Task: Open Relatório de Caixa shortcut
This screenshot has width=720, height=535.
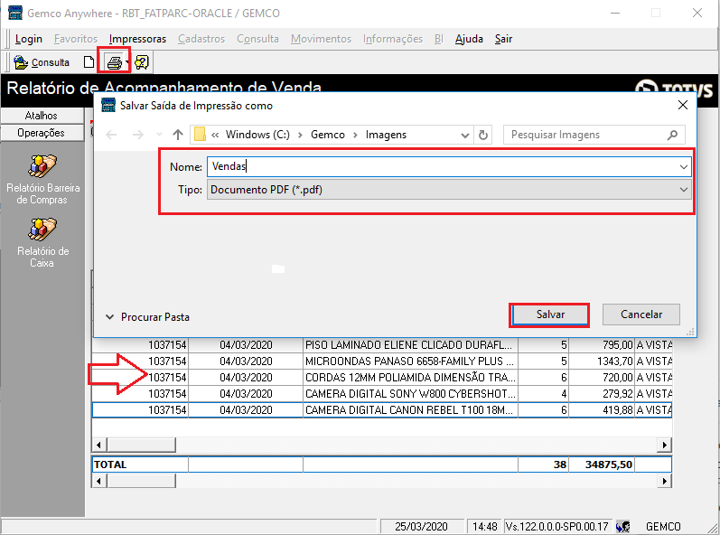Action: tap(42, 243)
